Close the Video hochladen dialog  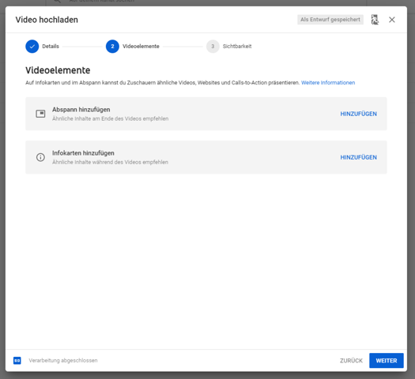tap(392, 20)
